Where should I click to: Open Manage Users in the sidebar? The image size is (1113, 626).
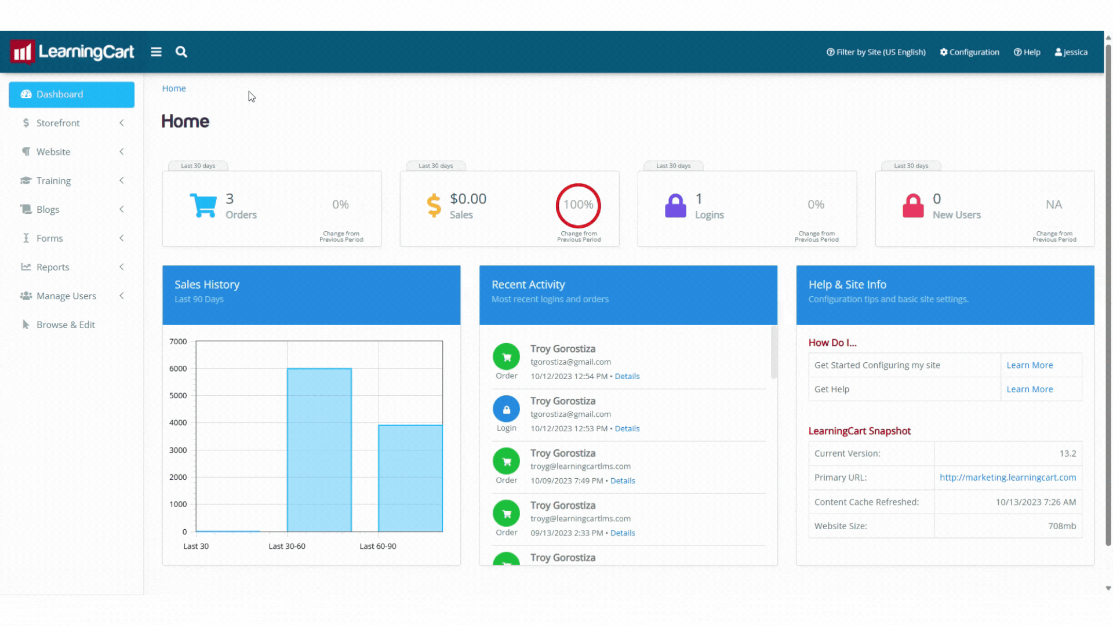click(71, 296)
